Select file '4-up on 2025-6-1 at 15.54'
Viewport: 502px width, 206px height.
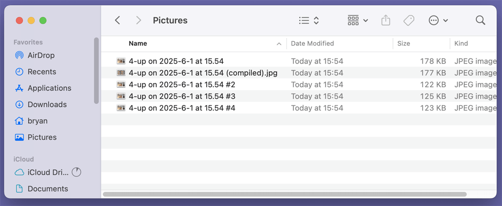click(176, 61)
